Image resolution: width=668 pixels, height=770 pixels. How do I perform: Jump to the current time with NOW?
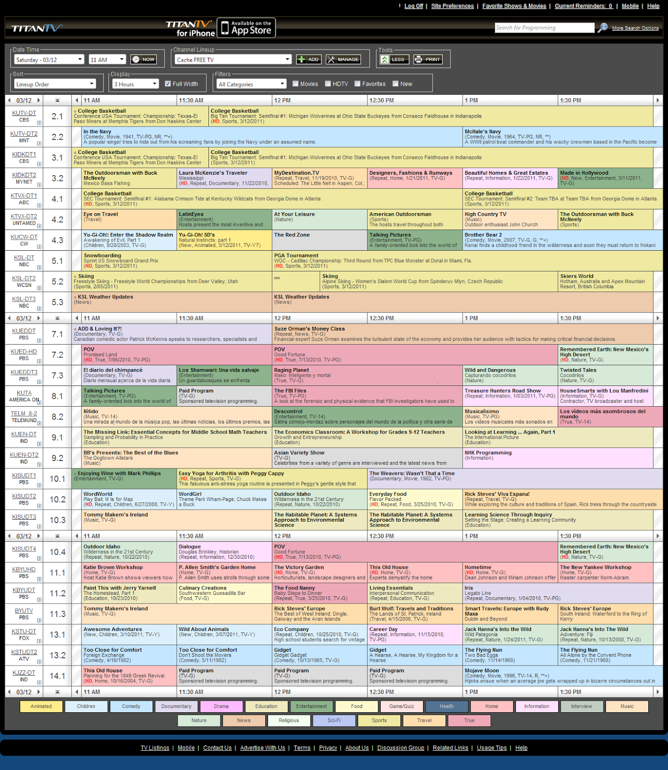(x=144, y=59)
